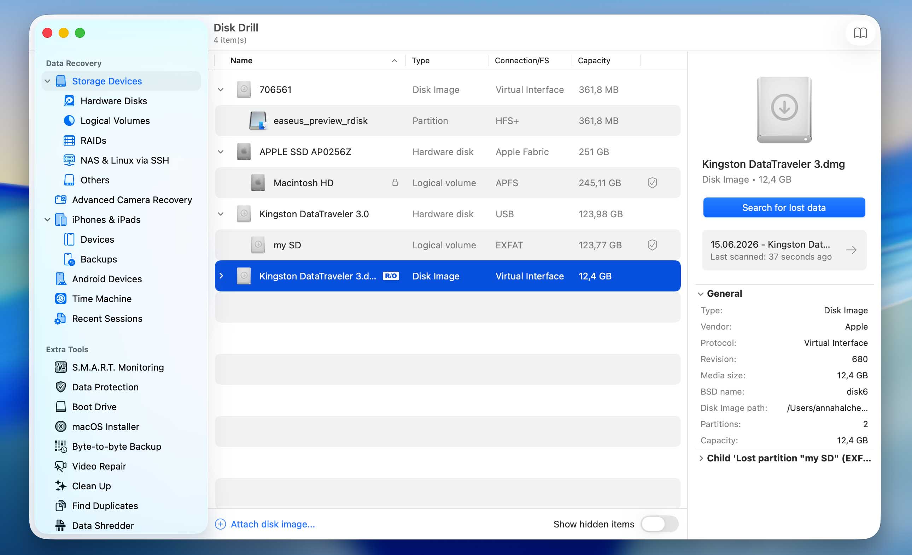912x555 pixels.
Task: Select the easeus_preview_rdisk partition row
Action: pyautogui.click(x=448, y=120)
